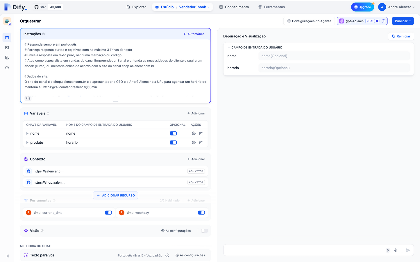
Task: Click the send message icon
Action: point(408,250)
